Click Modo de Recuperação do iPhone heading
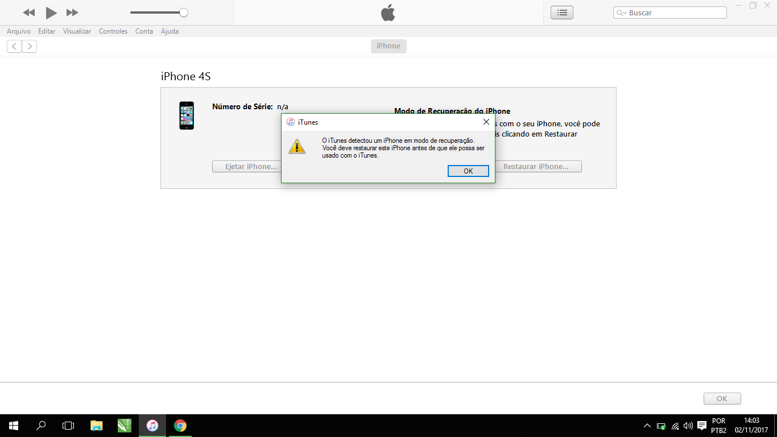The image size is (777, 437). [452, 111]
